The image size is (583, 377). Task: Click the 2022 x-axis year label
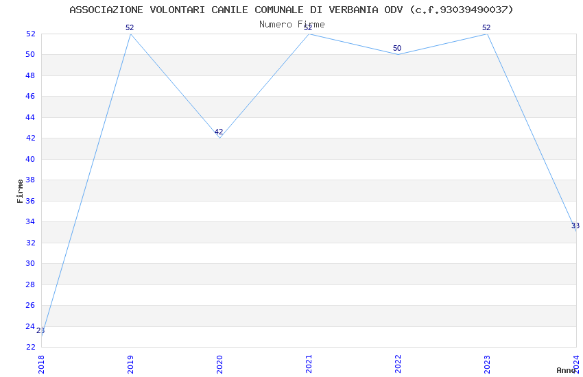(x=398, y=365)
